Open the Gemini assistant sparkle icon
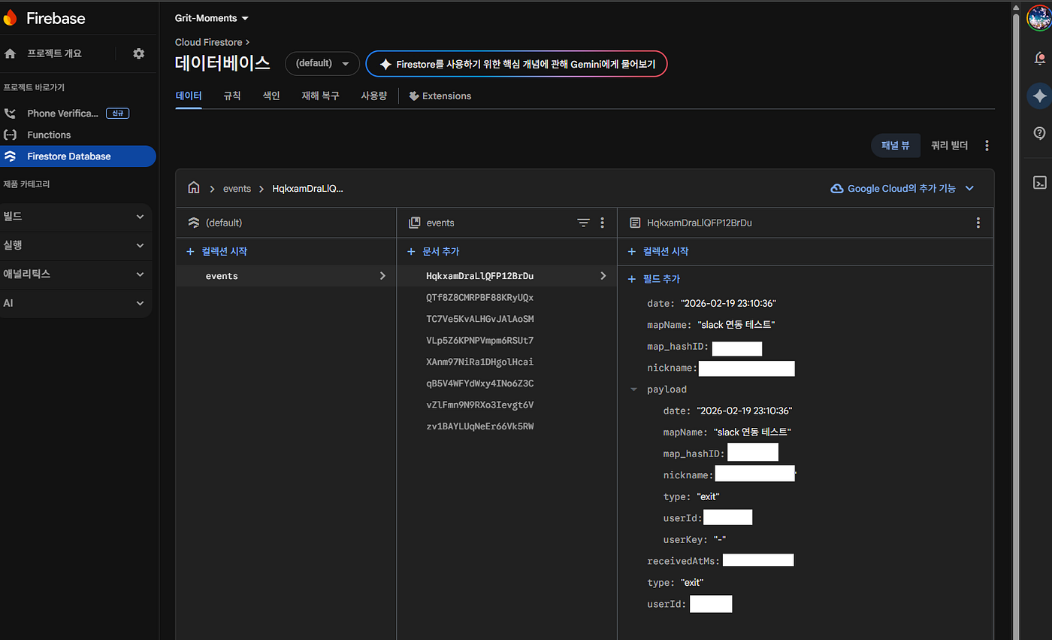 (1039, 96)
